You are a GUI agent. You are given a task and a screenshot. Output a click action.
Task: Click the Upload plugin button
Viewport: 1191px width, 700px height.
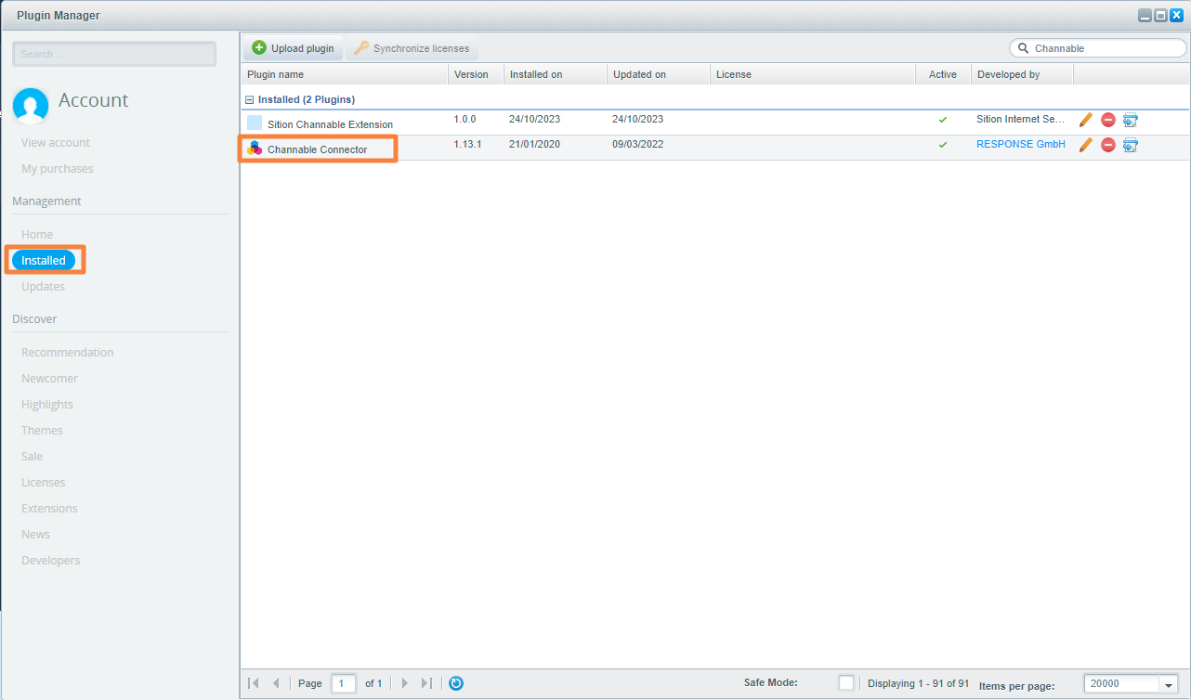coord(293,48)
